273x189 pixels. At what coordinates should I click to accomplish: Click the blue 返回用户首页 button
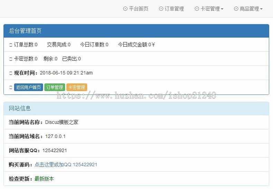pos(28,87)
